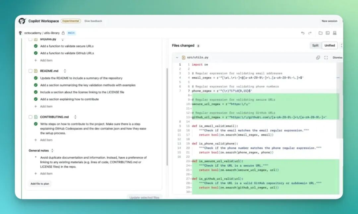
Task: Collapse the src/utils.py diff section
Action: (x=177, y=58)
